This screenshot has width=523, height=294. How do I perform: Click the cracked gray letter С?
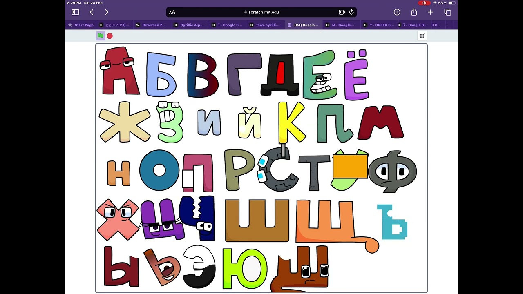point(279,170)
